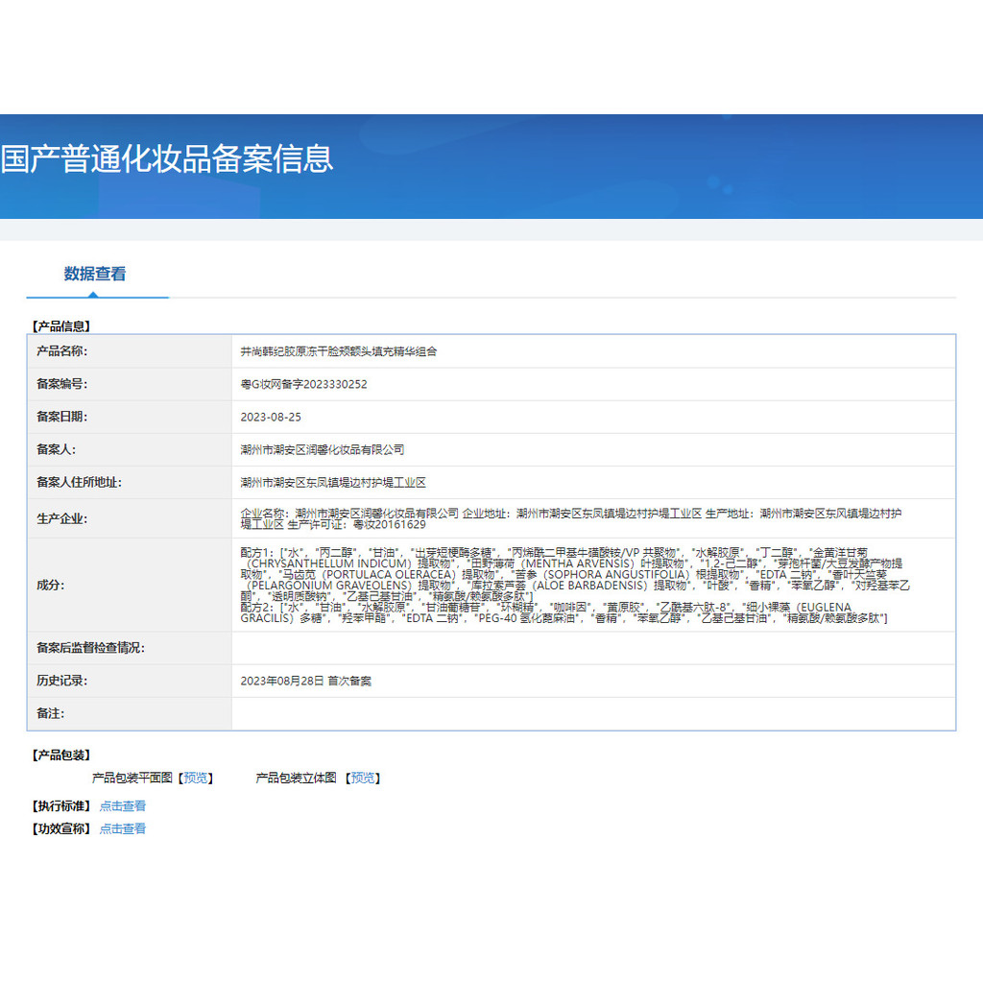Switch to the 数据查看 tab
This screenshot has width=983, height=983.
95,274
